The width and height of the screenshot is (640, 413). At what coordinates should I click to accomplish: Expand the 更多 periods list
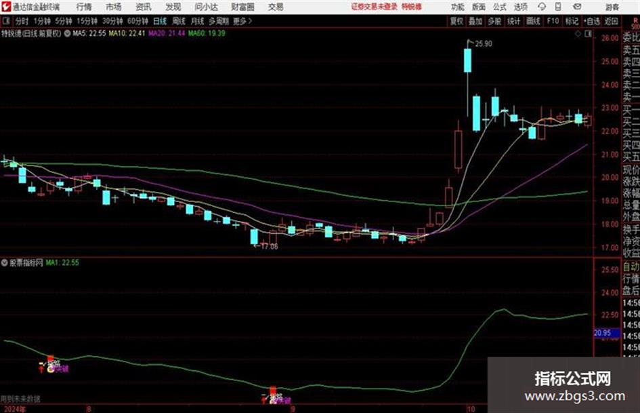coord(242,21)
